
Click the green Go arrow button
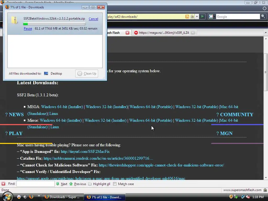tap(202, 16)
